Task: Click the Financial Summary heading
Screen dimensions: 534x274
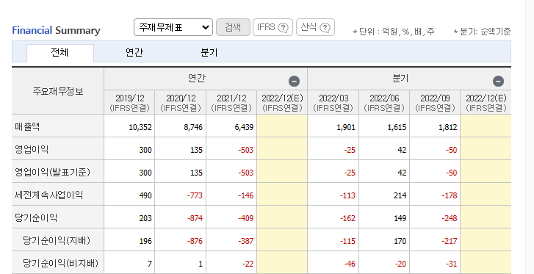Action: [57, 30]
